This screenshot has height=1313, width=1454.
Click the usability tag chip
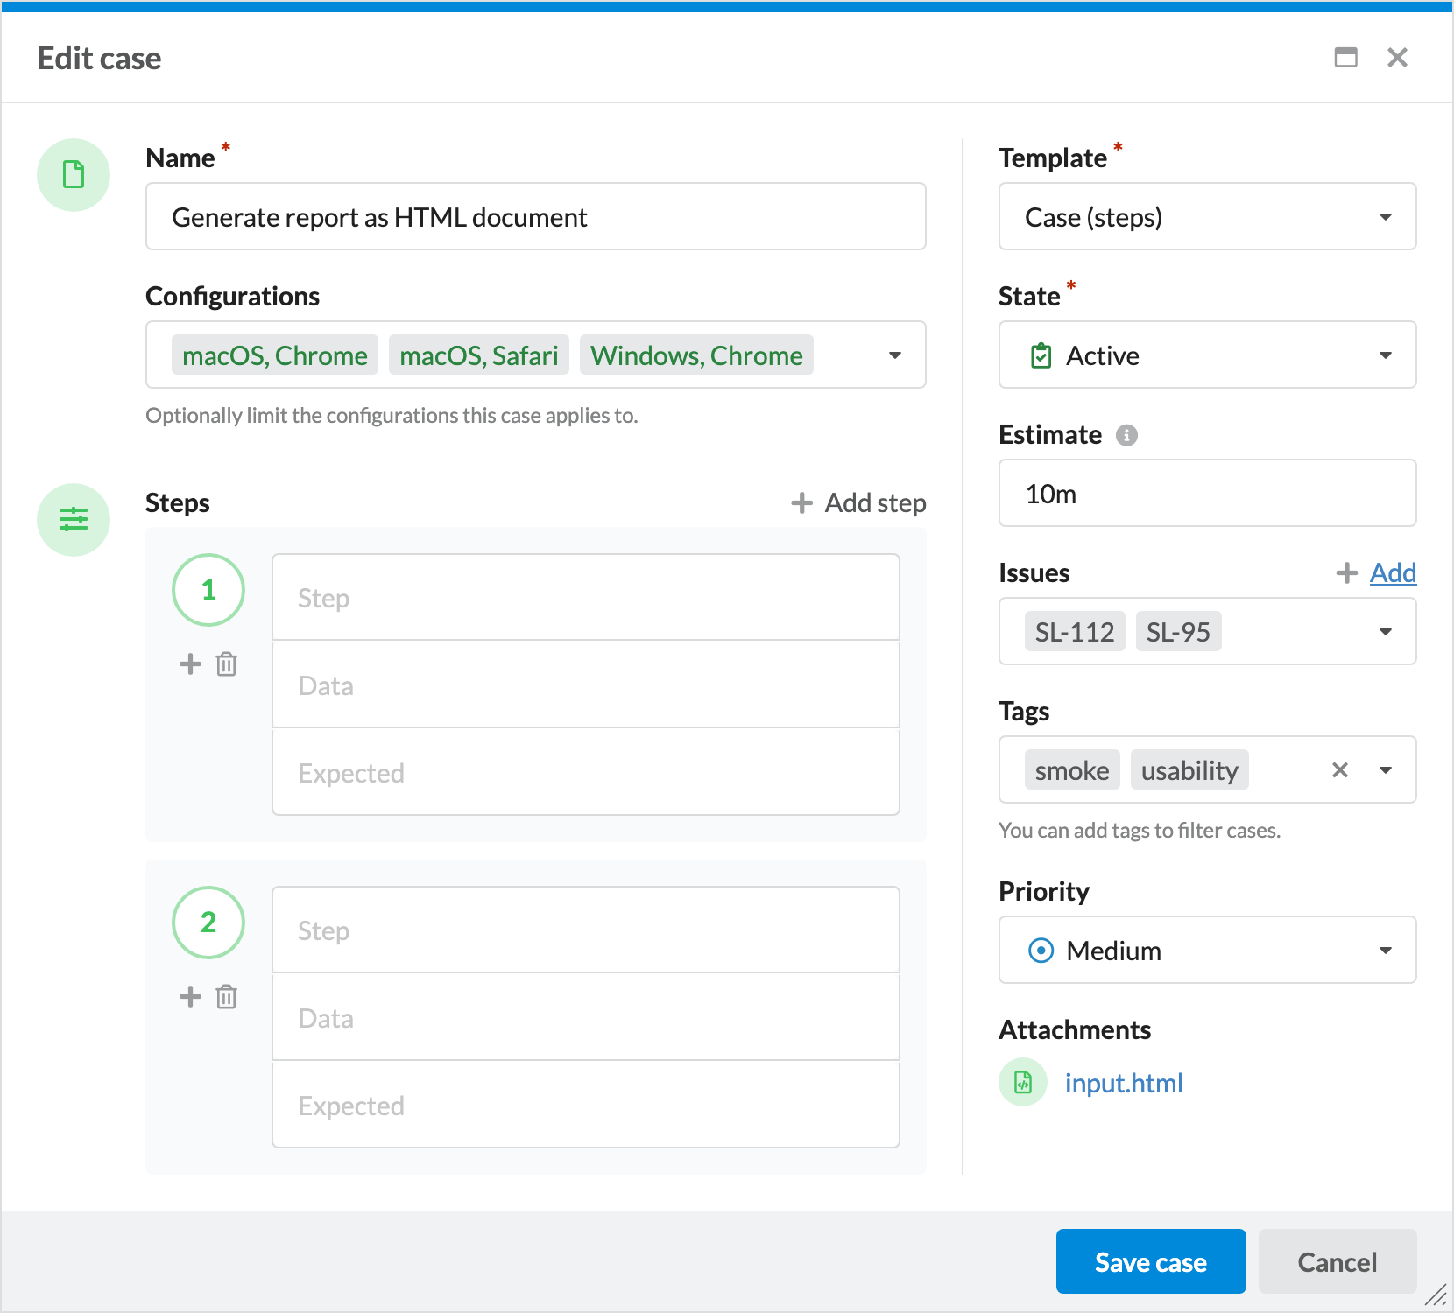[1189, 770]
